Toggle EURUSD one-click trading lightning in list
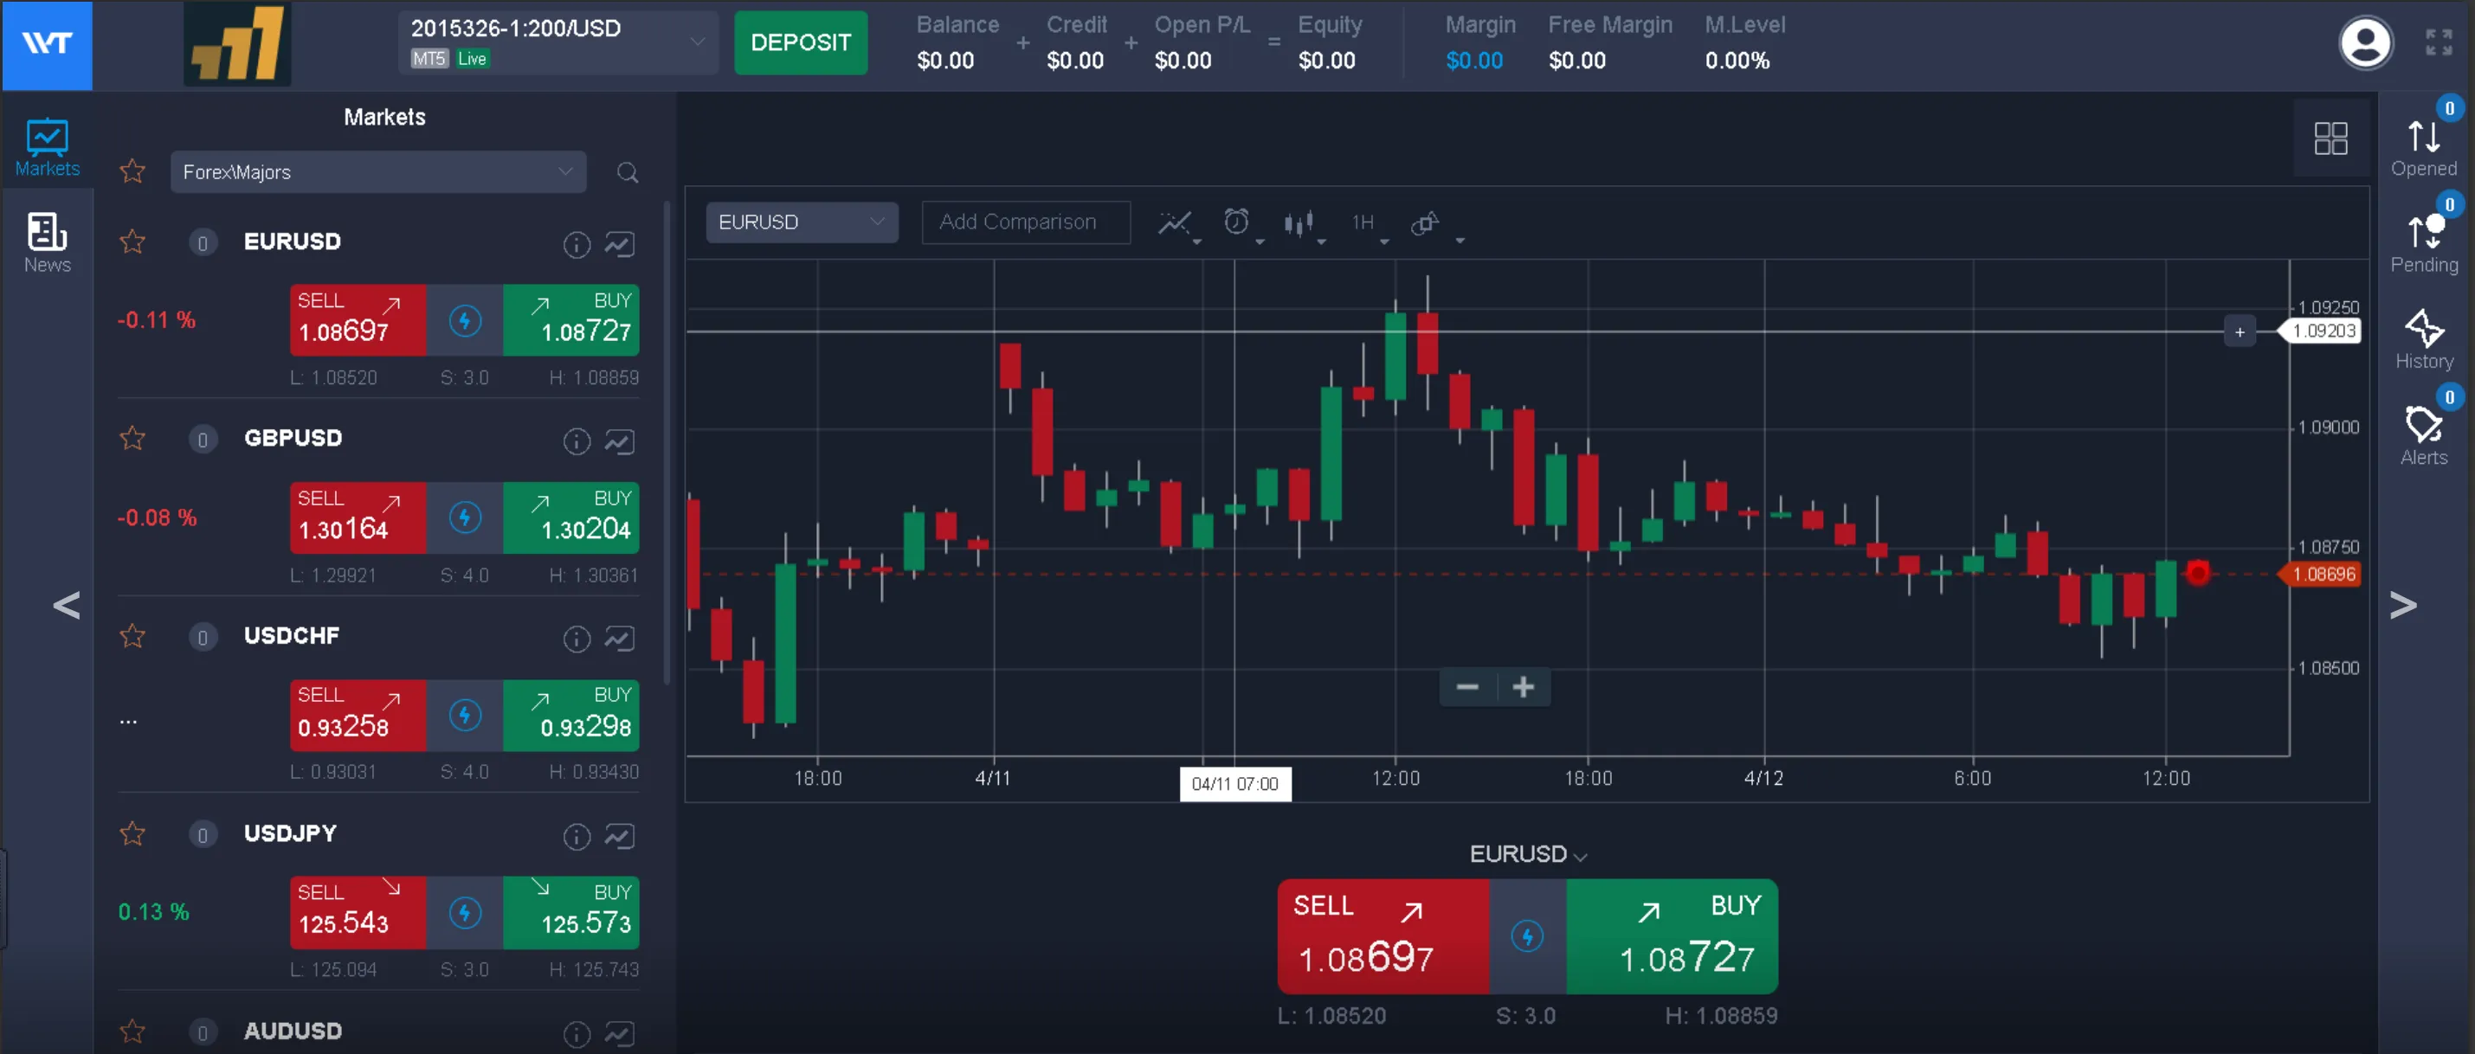This screenshot has height=1054, width=2475. [465, 320]
